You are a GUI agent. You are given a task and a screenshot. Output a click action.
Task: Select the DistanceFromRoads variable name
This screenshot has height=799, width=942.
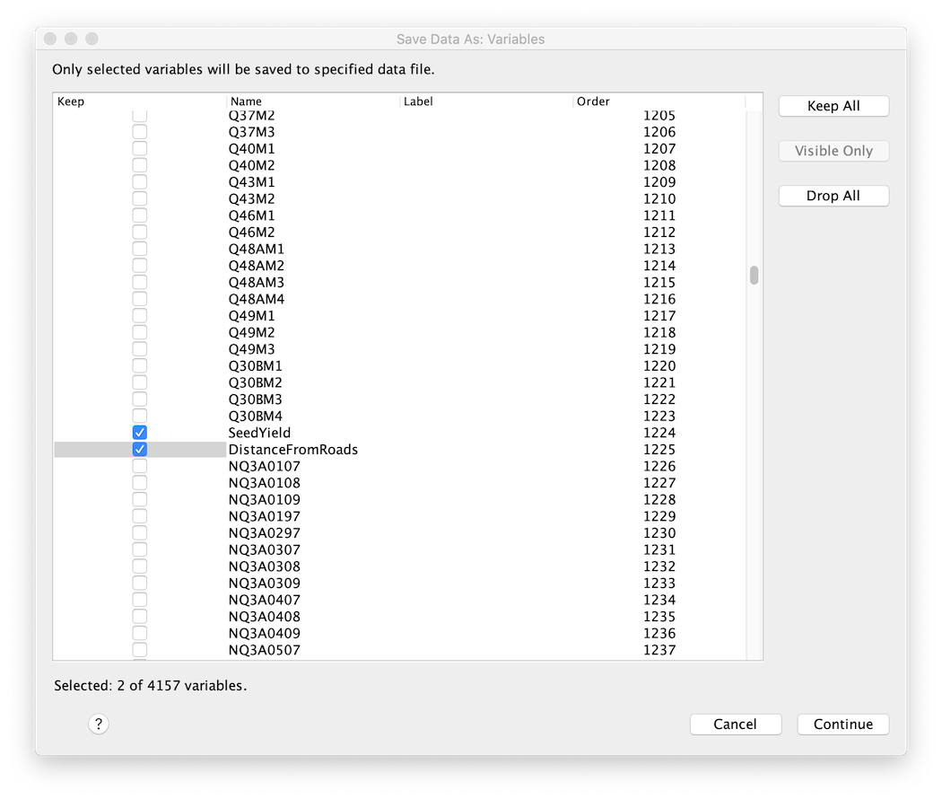293,450
